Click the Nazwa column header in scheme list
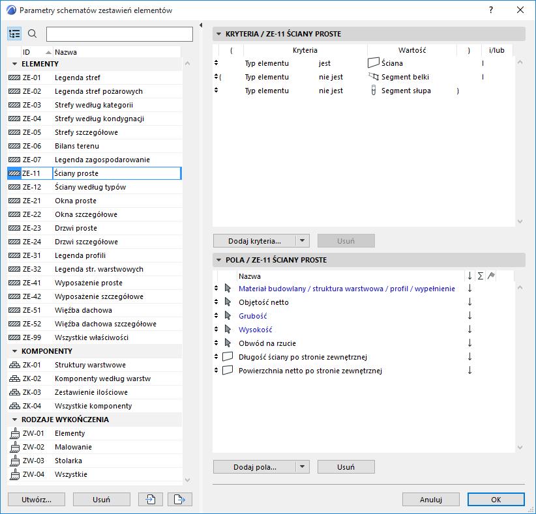 coord(117,52)
